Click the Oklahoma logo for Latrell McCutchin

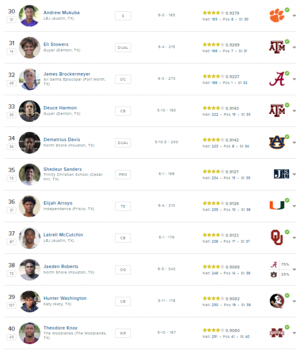click(276, 237)
